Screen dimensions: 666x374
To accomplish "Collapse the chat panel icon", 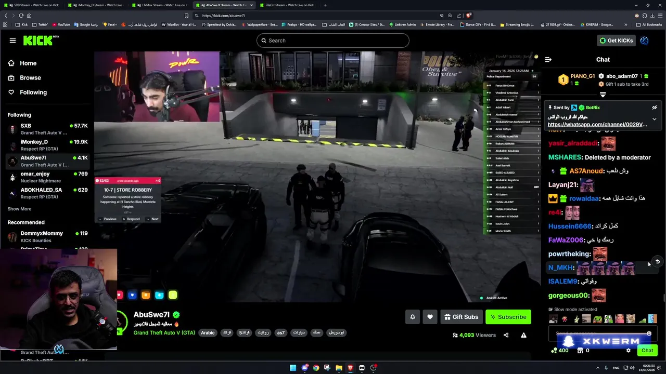I will point(548,59).
